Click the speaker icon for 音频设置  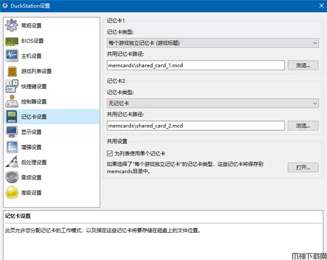click(x=11, y=177)
